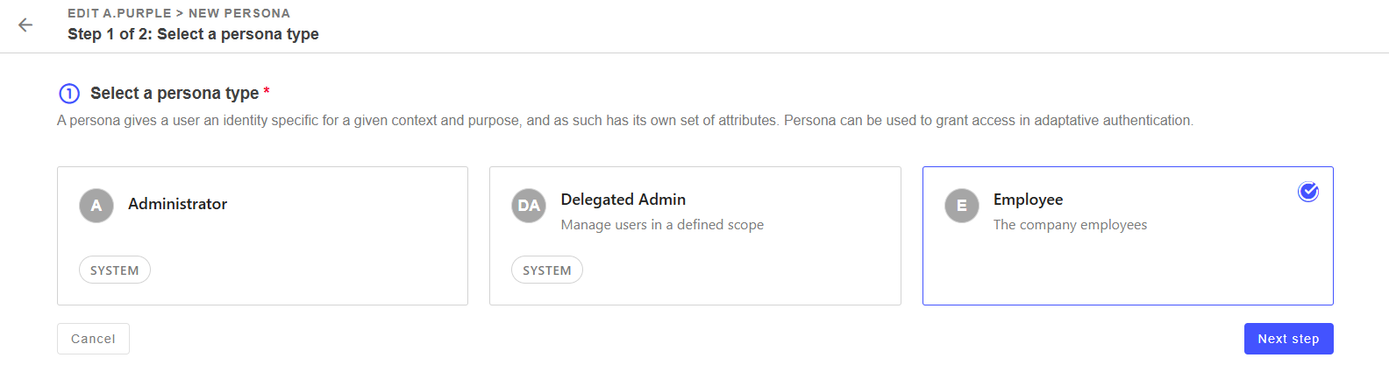Viewport: 1389px width, 379px height.
Task: Click the SYSTEM badge under Delegated Admin
Action: pyautogui.click(x=547, y=270)
